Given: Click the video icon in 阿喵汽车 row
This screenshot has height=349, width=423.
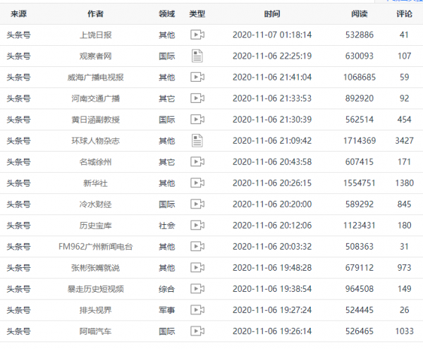Looking at the screenshot, I should [197, 331].
